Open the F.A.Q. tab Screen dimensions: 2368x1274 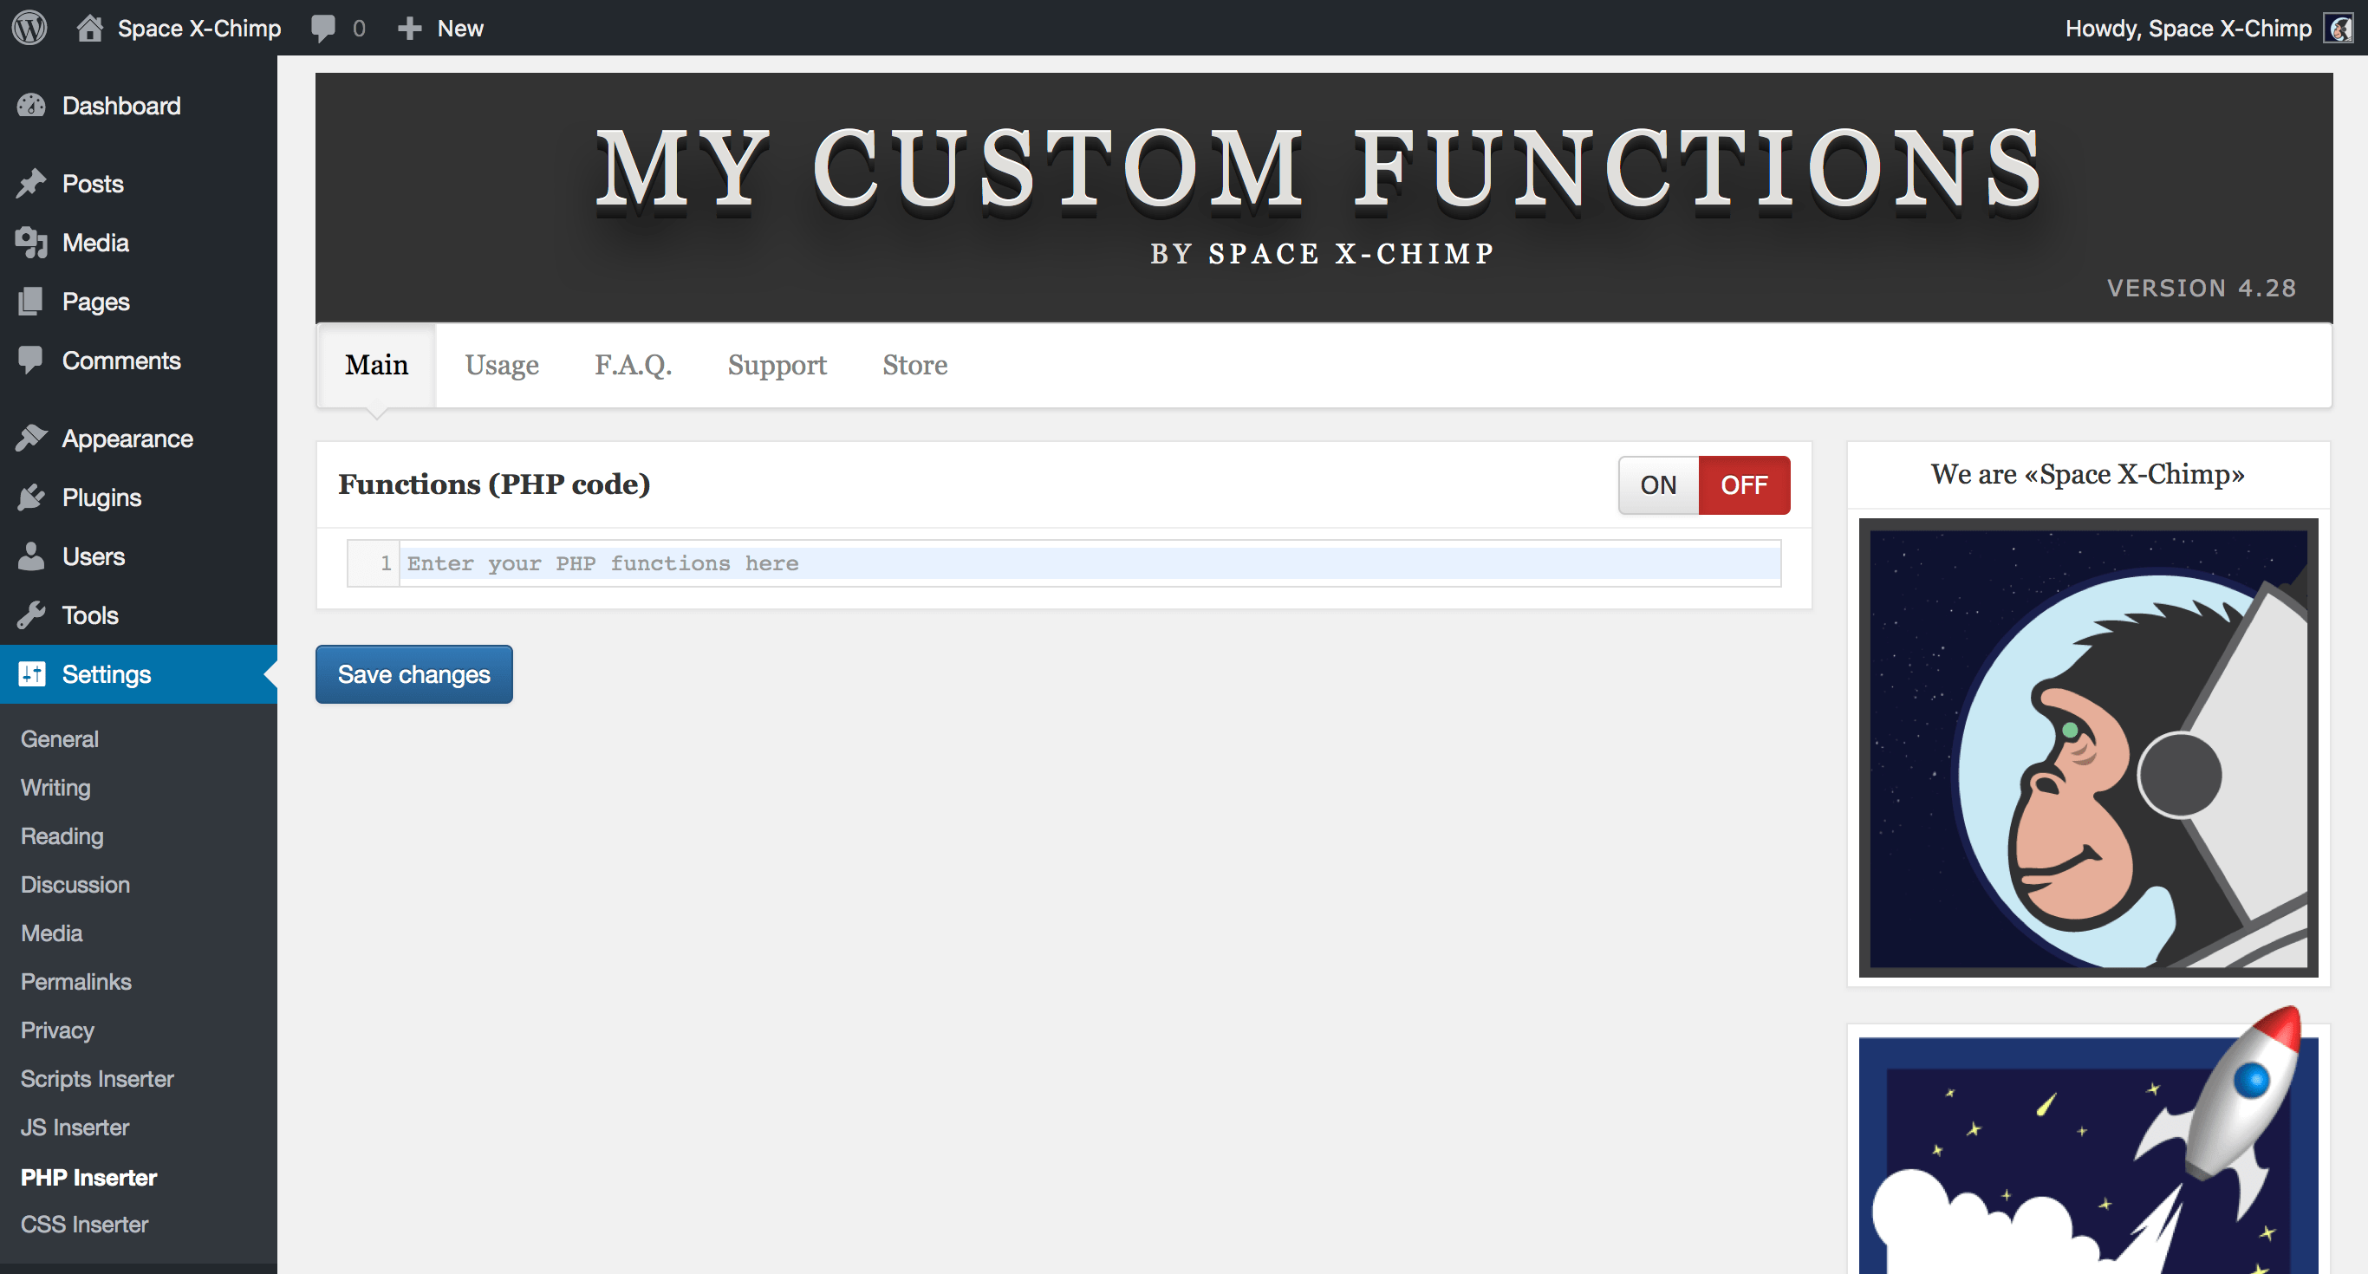click(x=633, y=365)
